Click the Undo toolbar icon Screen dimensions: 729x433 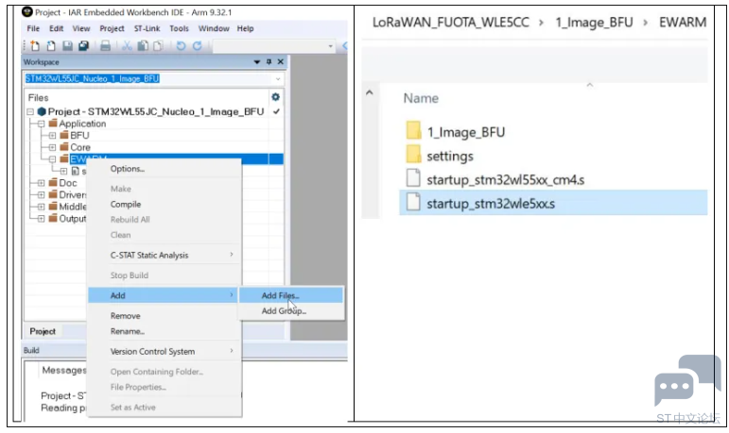pyautogui.click(x=181, y=45)
